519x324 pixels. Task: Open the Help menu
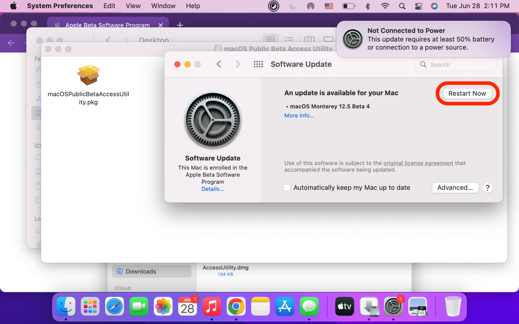pos(193,6)
